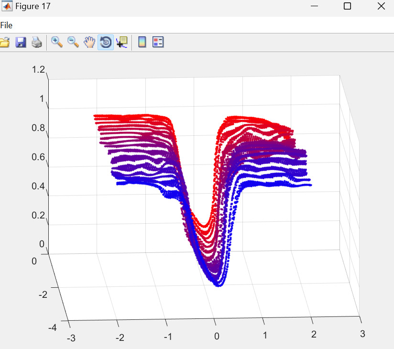The width and height of the screenshot is (394, 349).
Task: Click the lowest blue point of the dip
Action: [219, 285]
